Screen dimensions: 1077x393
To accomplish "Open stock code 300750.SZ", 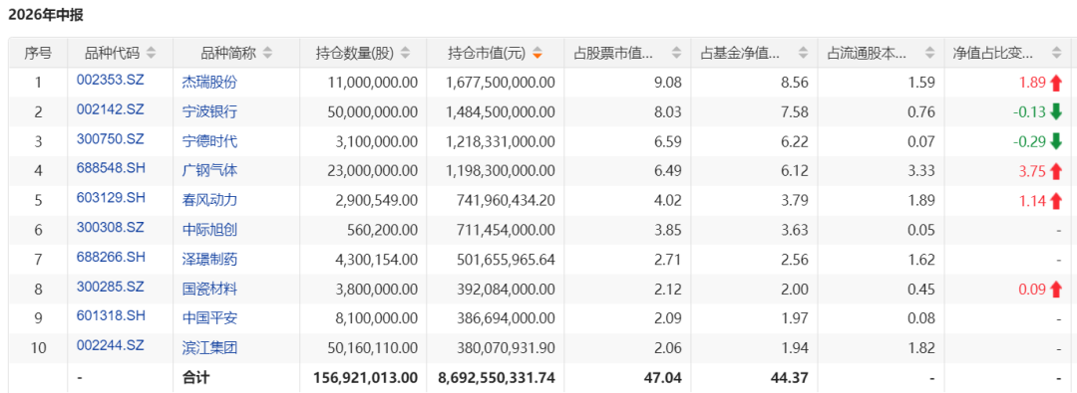I will (x=111, y=139).
